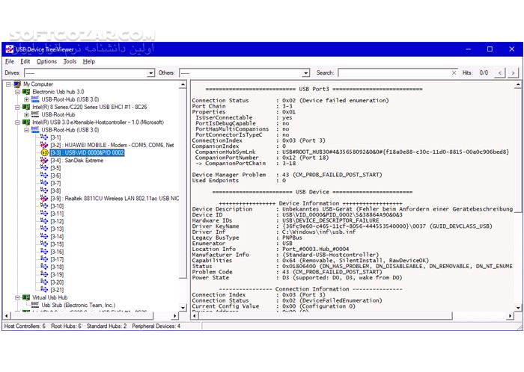Clear the search field with the X
This screenshot has height=372, width=524.
[454, 72]
